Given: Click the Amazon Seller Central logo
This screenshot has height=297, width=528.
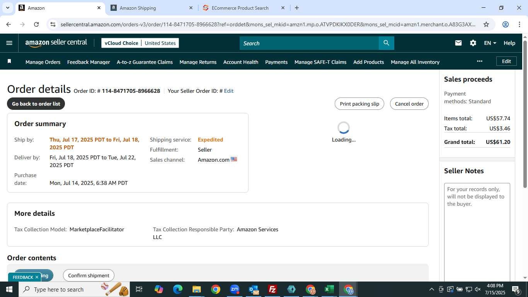Looking at the screenshot, I should (56, 43).
